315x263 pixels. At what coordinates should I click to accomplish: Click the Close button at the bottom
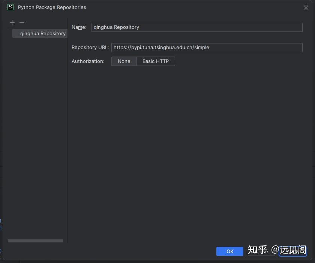(261, 251)
